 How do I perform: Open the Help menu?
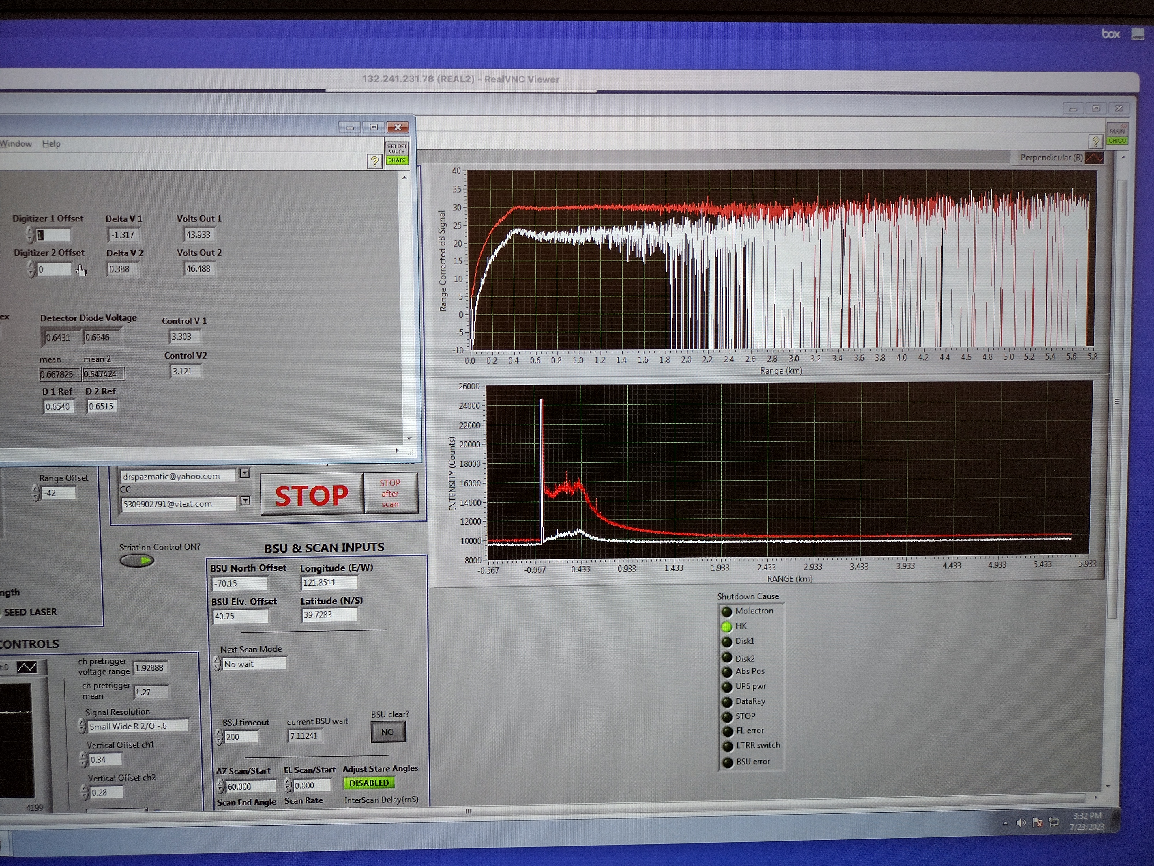pos(51,143)
